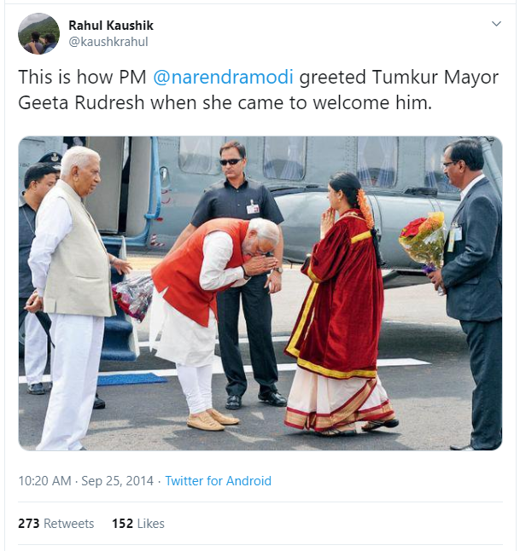Viewport: 520px width, 551px height.
Task: Click the number 152 beside Likes
Action: [x=122, y=524]
